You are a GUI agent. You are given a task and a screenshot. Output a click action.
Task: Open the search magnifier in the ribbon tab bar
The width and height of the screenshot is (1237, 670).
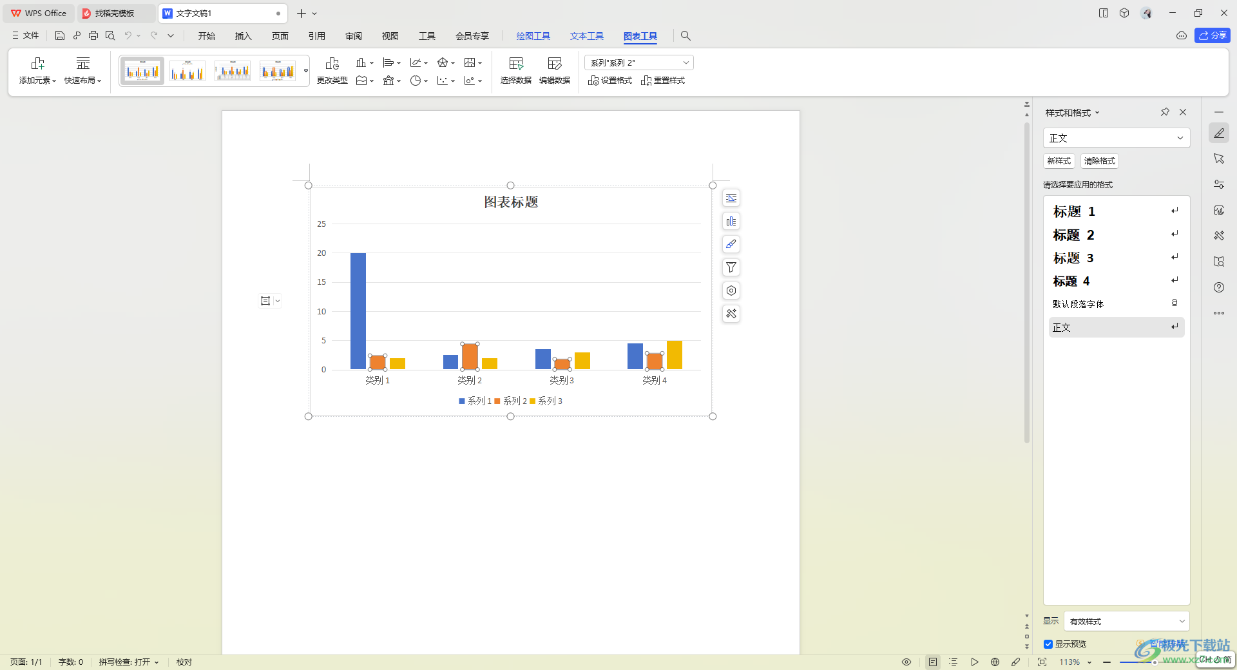pos(686,36)
